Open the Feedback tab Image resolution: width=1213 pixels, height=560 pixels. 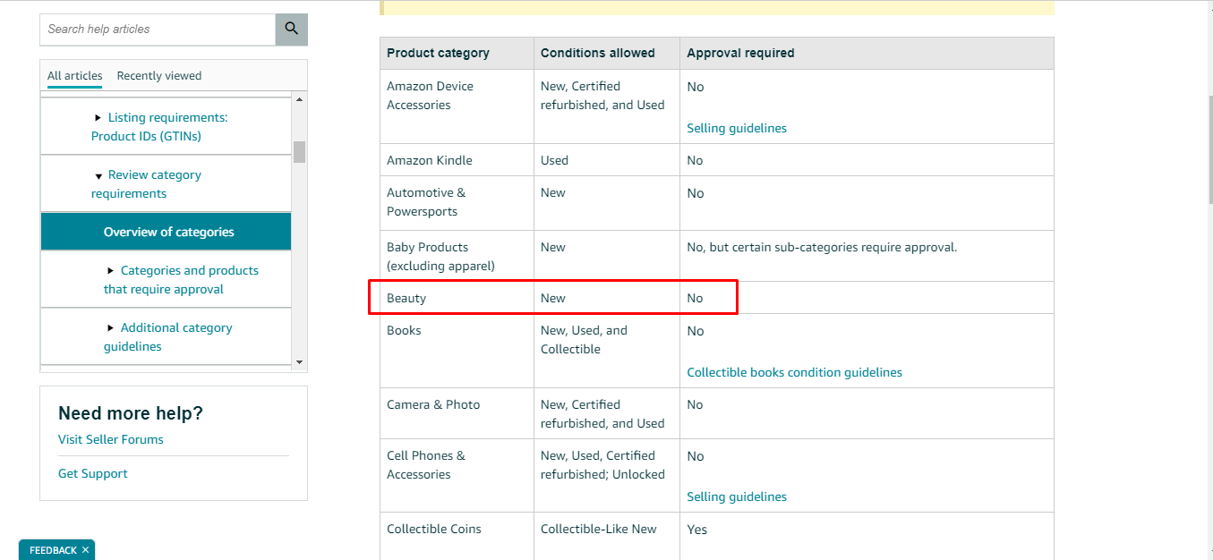click(53, 550)
